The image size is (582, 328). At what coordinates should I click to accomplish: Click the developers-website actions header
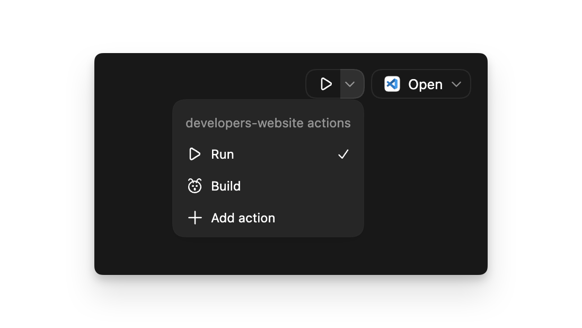(x=268, y=123)
